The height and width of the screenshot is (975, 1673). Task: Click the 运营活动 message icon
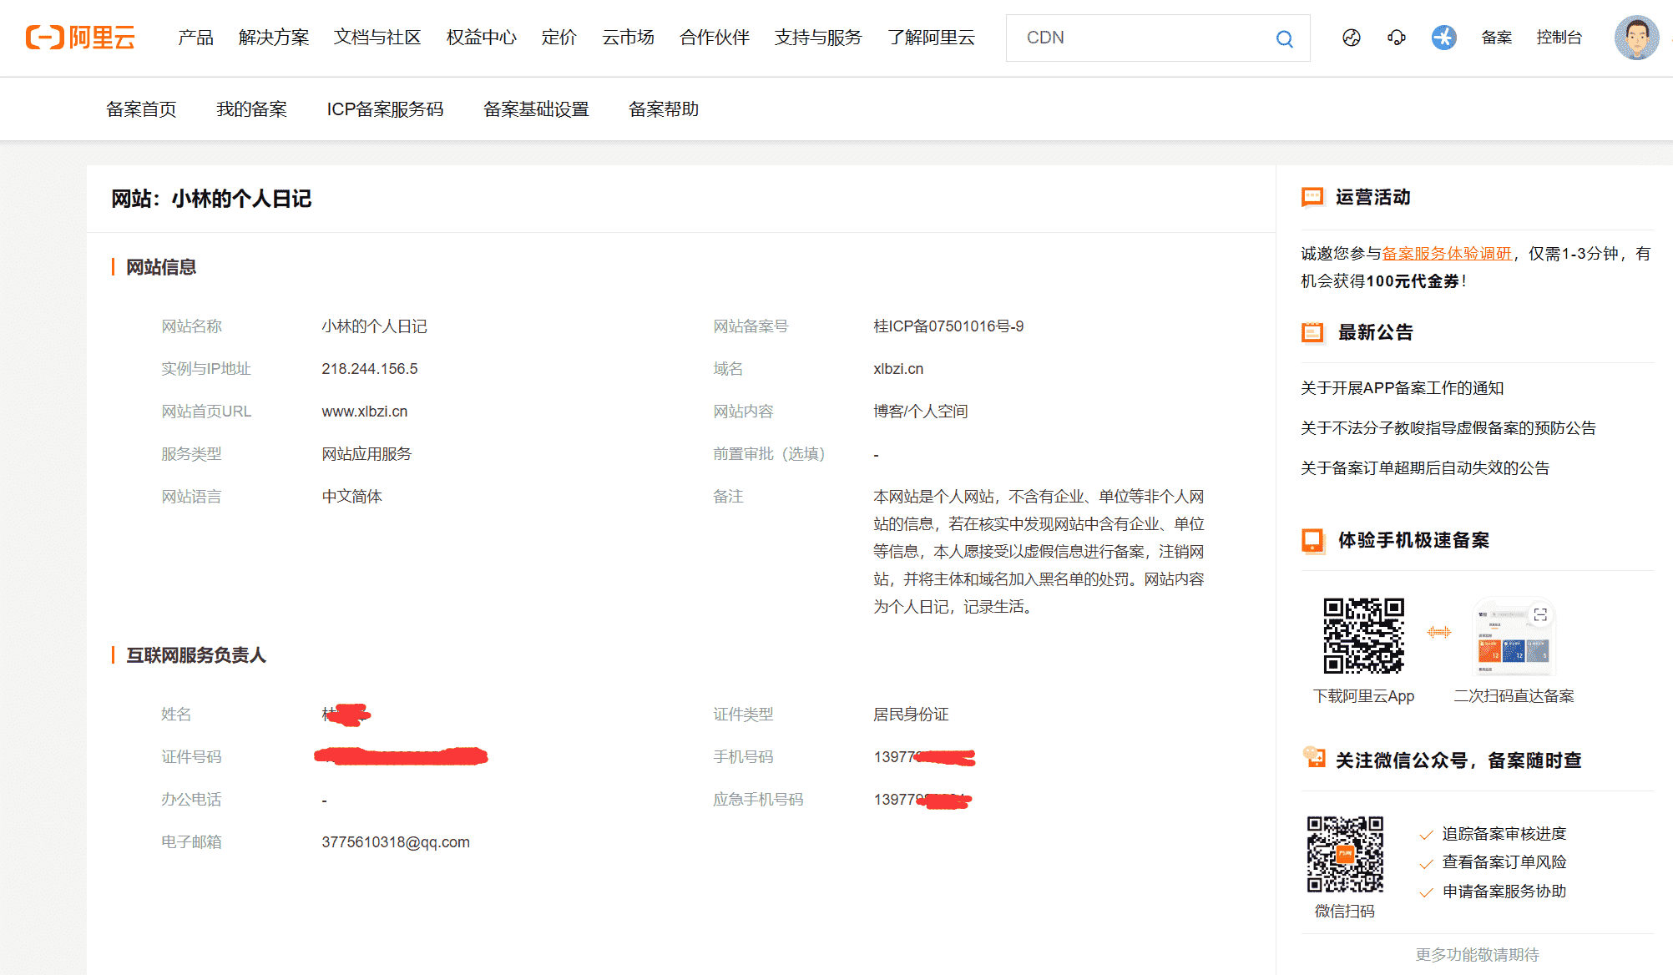coord(1312,197)
